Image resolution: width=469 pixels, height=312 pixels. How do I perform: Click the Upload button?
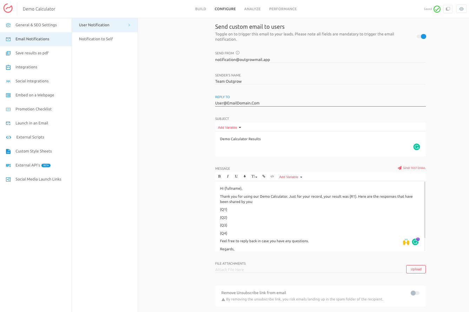click(x=416, y=269)
